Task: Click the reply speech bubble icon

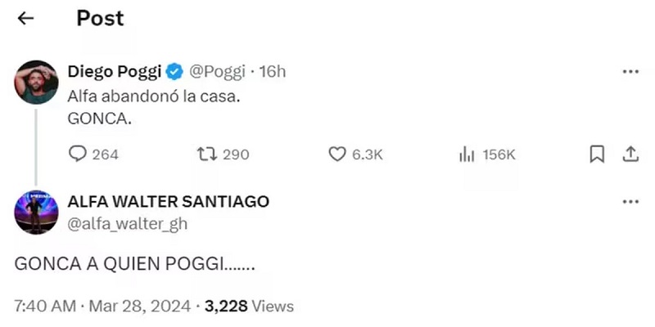Action: tap(79, 154)
